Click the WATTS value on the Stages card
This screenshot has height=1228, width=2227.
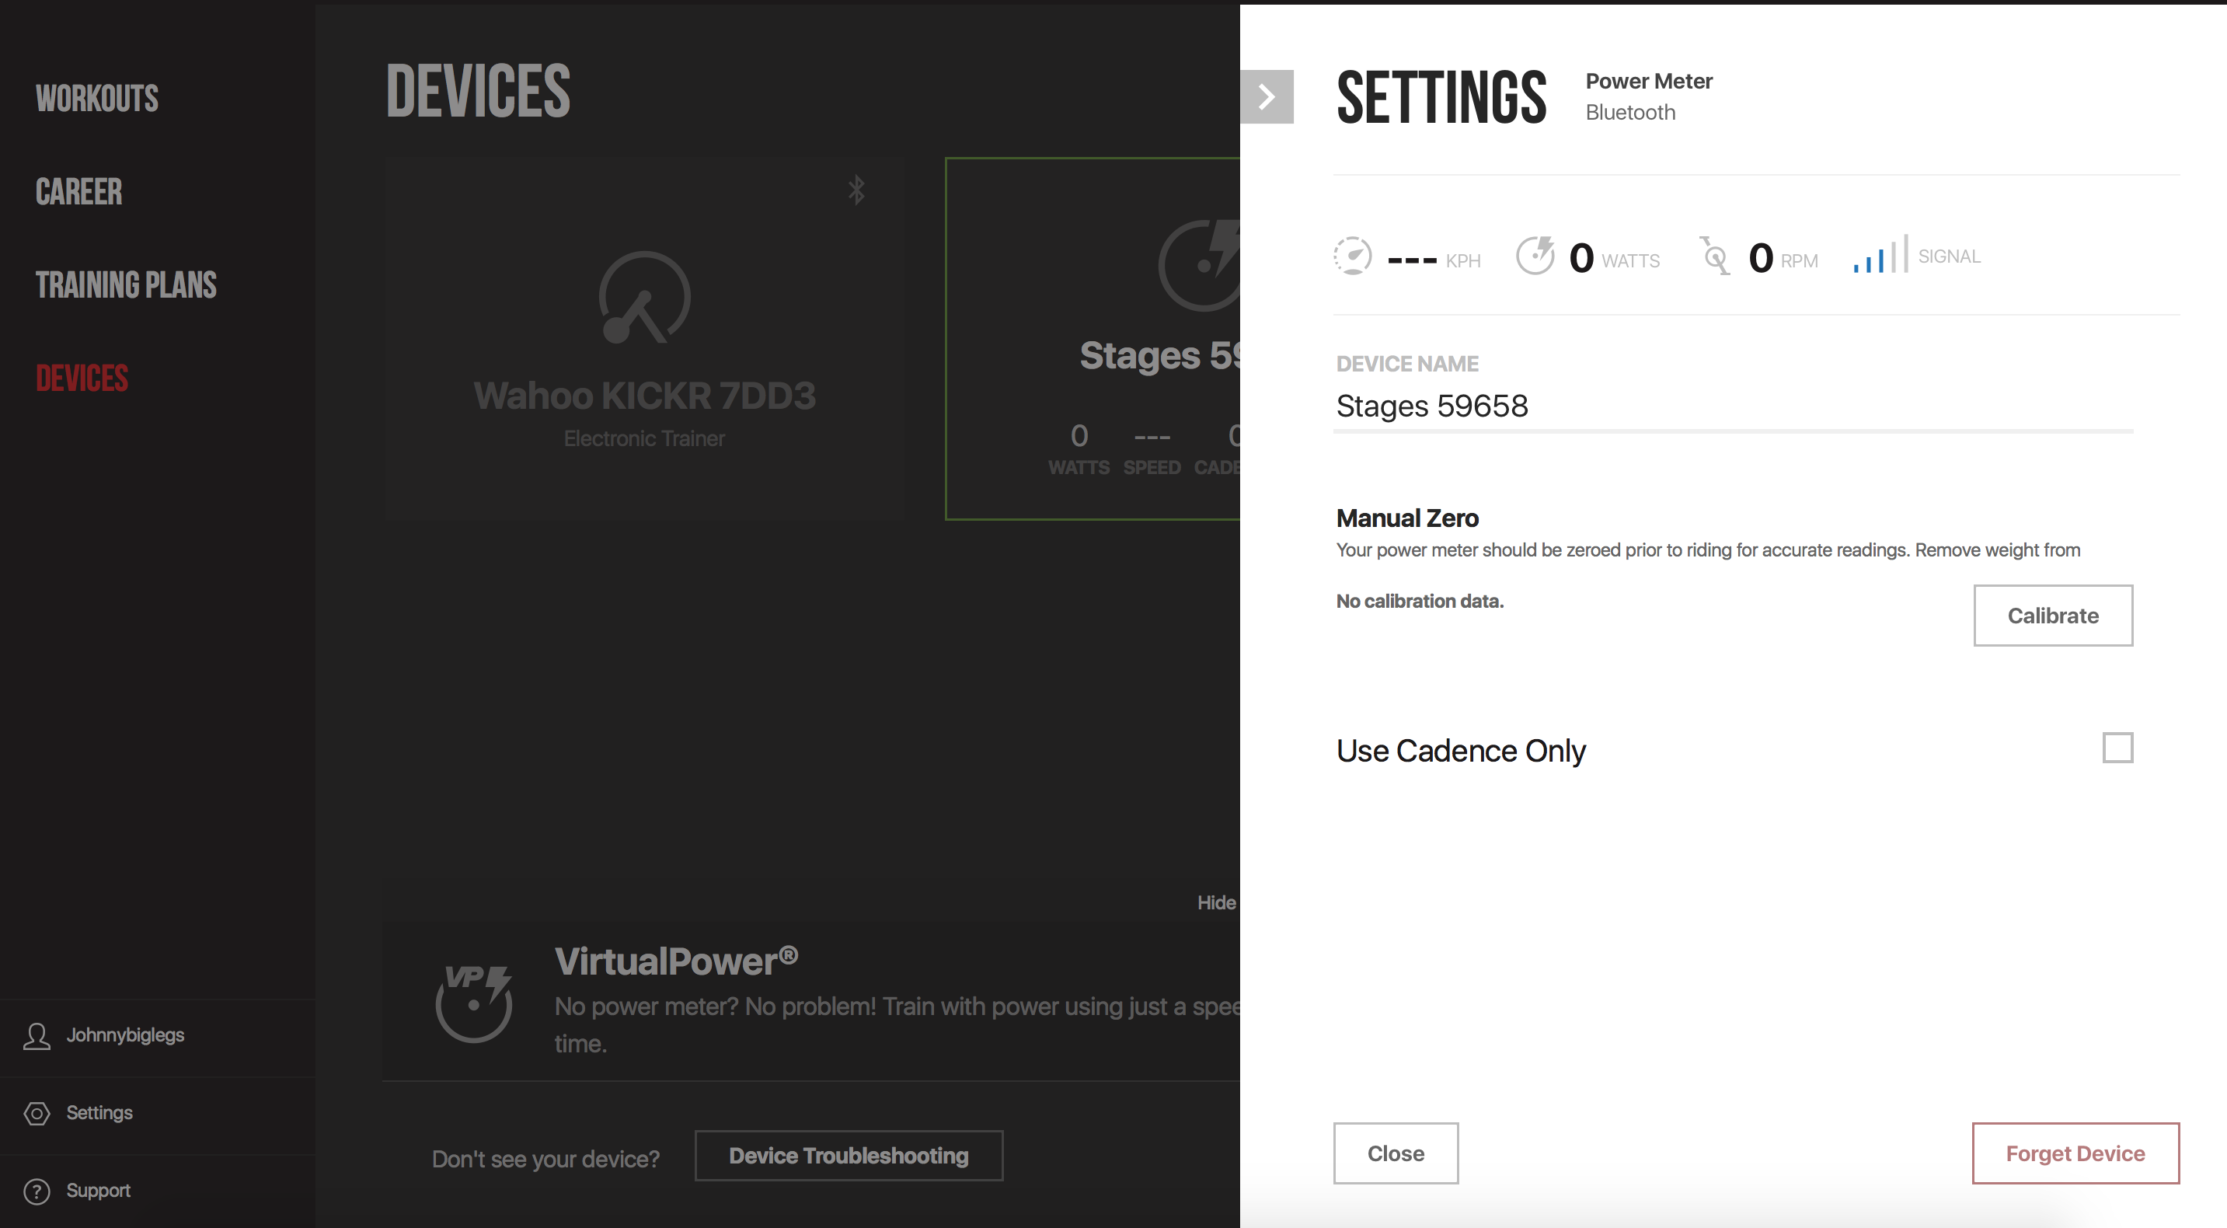point(1079,436)
